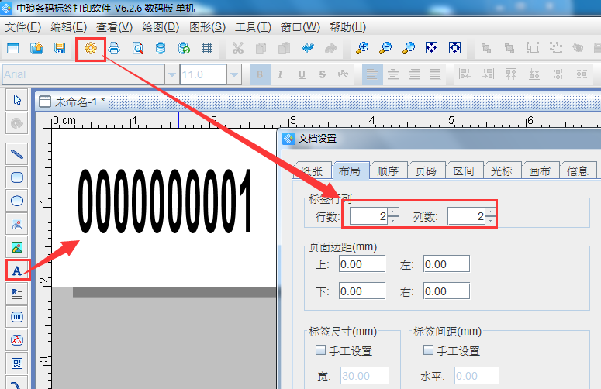Click the left margin input field
Viewport: 601px width, 389px height.
click(x=447, y=264)
